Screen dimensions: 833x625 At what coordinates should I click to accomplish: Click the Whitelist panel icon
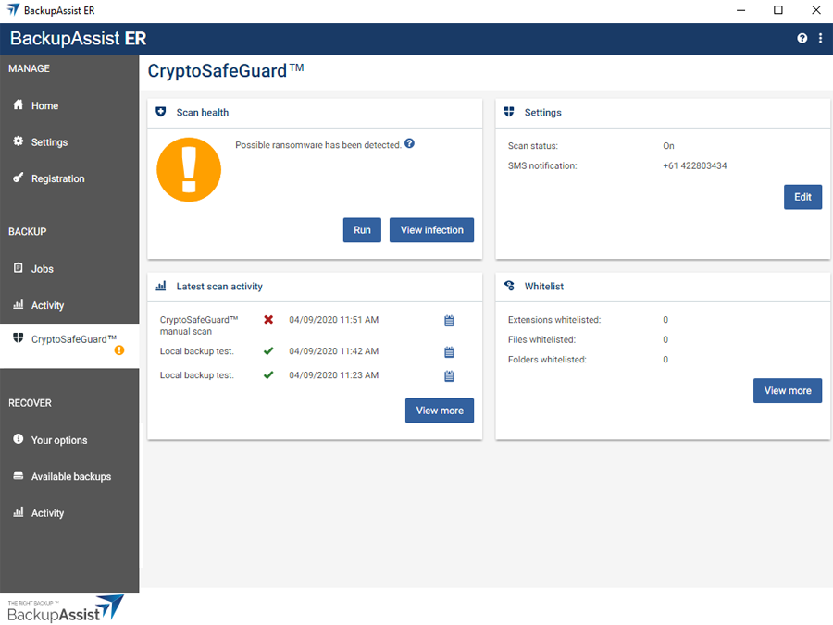point(509,286)
